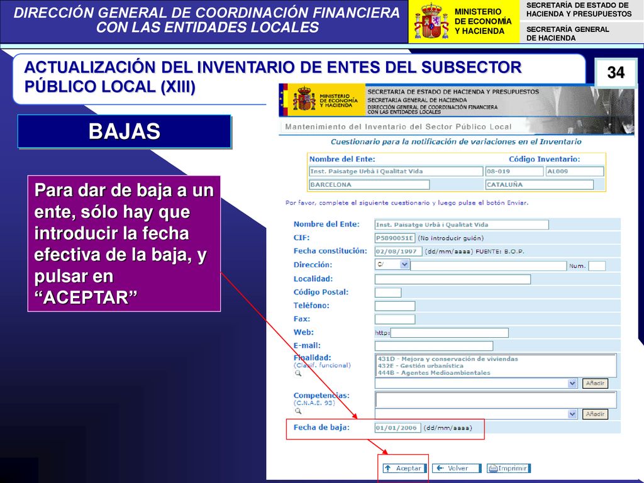Click the 'Fecha de baja:' label
Screen dimensions: 644x483
click(x=321, y=428)
